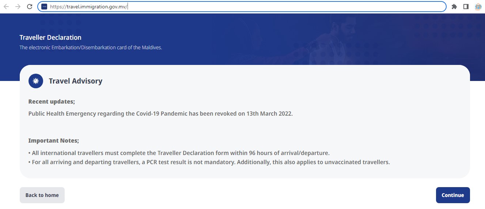Screen dimensions: 485x209
Task: Click the Recent updates subheading
Action: coord(52,101)
